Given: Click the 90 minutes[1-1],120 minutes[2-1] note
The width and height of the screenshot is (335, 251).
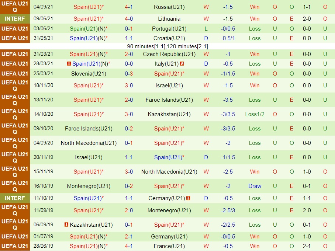Looking at the screenshot, I should pyautogui.click(x=167, y=46).
